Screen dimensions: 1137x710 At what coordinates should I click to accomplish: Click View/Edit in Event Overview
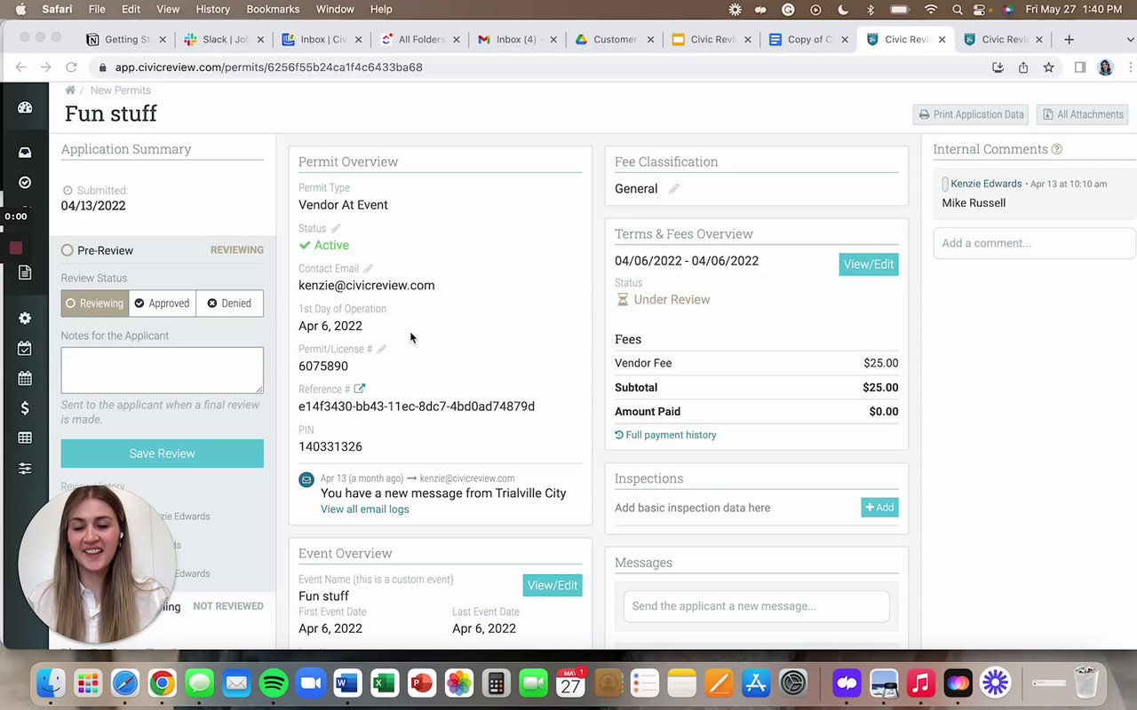click(x=553, y=586)
